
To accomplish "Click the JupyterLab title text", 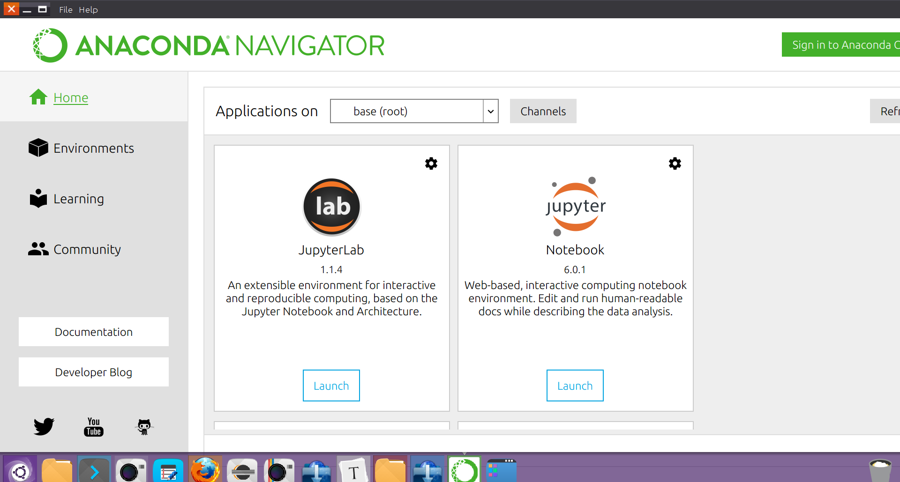I will pyautogui.click(x=331, y=250).
